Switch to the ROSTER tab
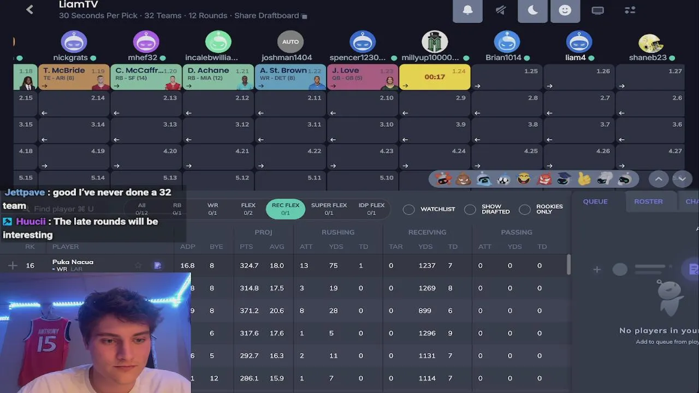Screen dimensions: 699x393 click(x=648, y=201)
